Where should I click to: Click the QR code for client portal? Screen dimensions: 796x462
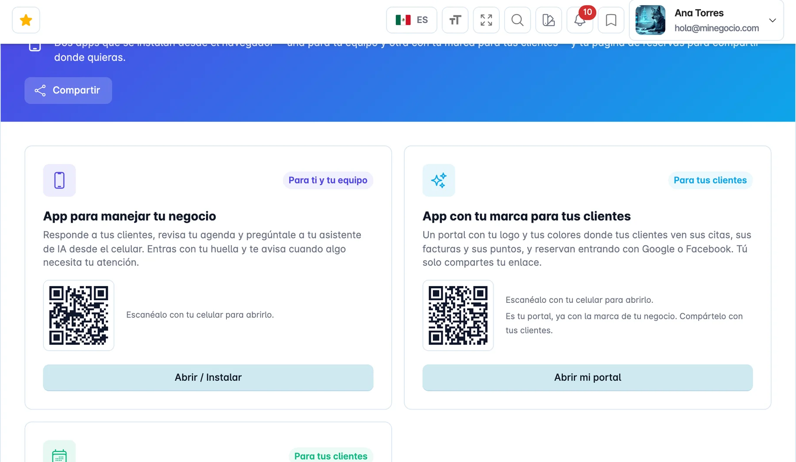pyautogui.click(x=458, y=315)
